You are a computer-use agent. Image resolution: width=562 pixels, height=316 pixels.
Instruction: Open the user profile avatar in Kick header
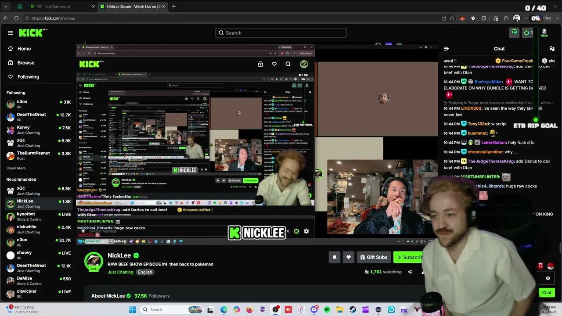(x=544, y=32)
